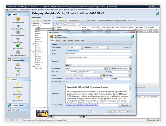The image size is (166, 126).
Task: Open Filter by selected category dropdown
Action: [x=80, y=24]
